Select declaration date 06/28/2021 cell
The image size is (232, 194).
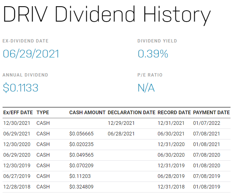[x=121, y=134]
